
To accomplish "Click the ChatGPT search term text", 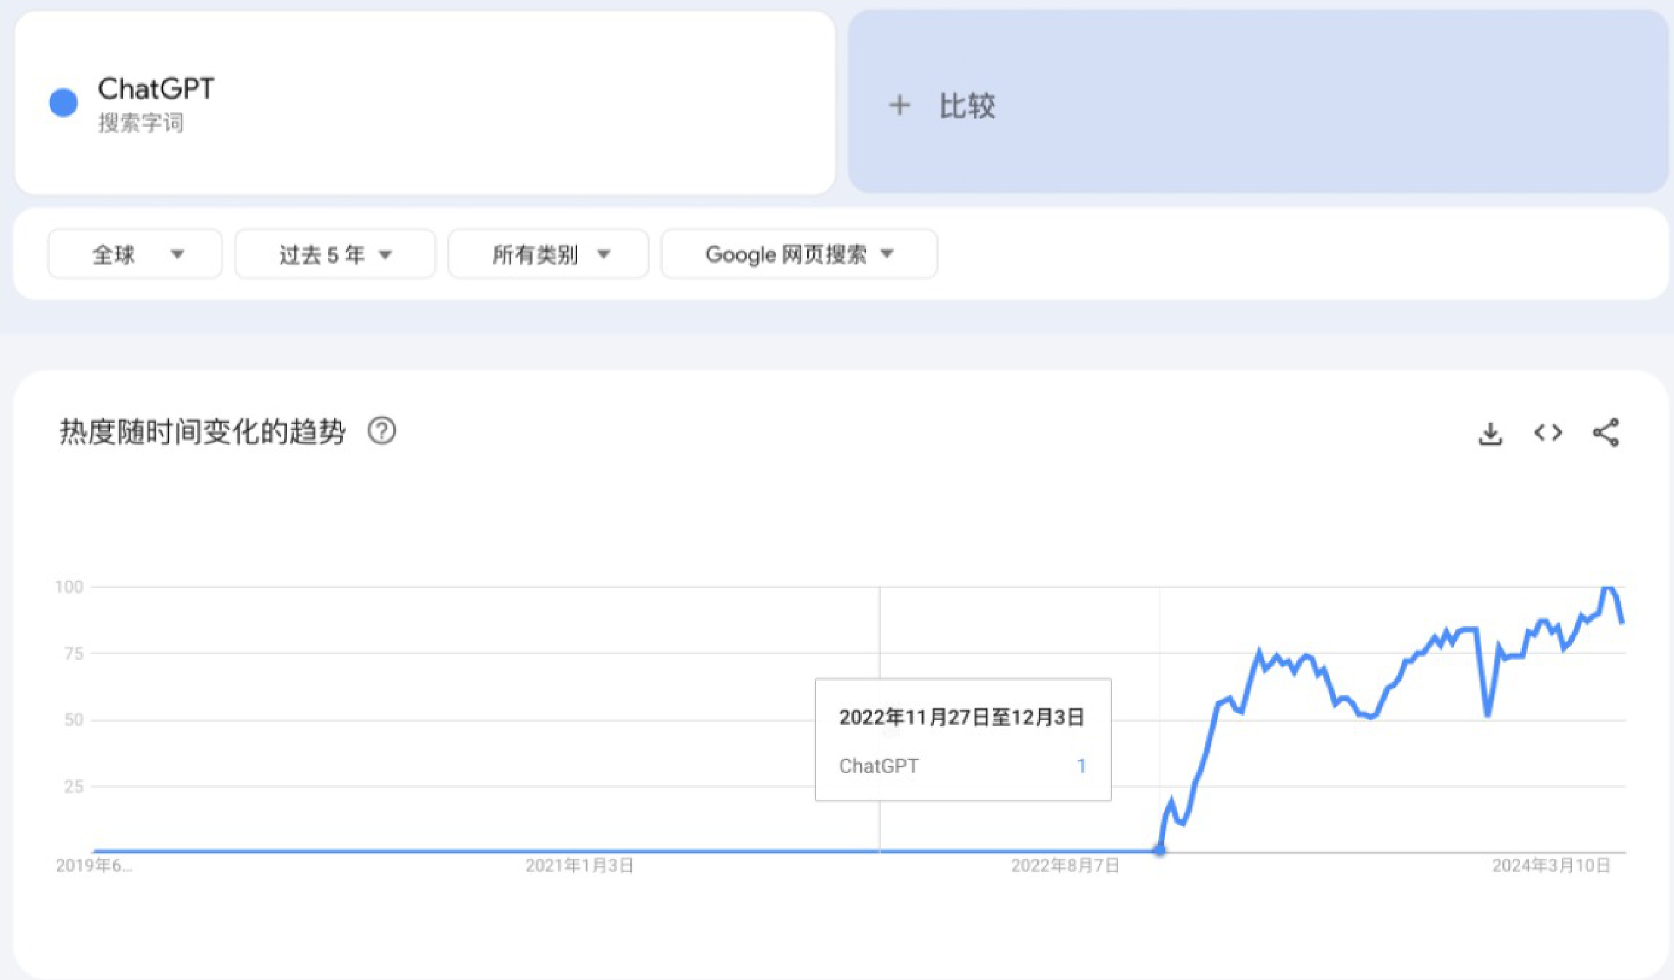I will pos(156,89).
